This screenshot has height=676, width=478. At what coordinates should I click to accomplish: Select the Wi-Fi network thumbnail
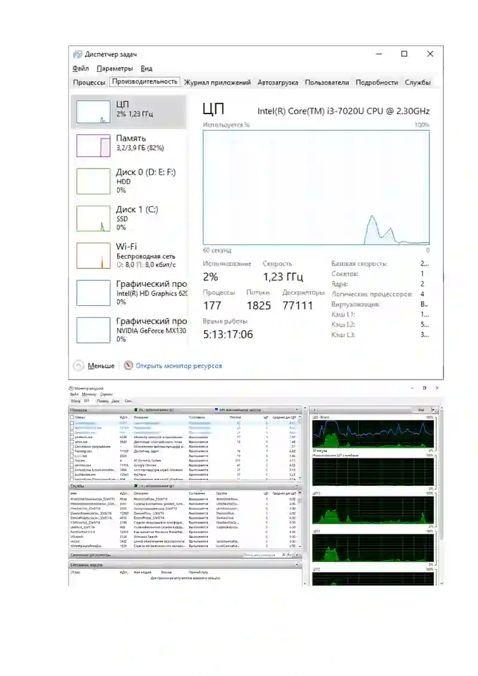94,256
